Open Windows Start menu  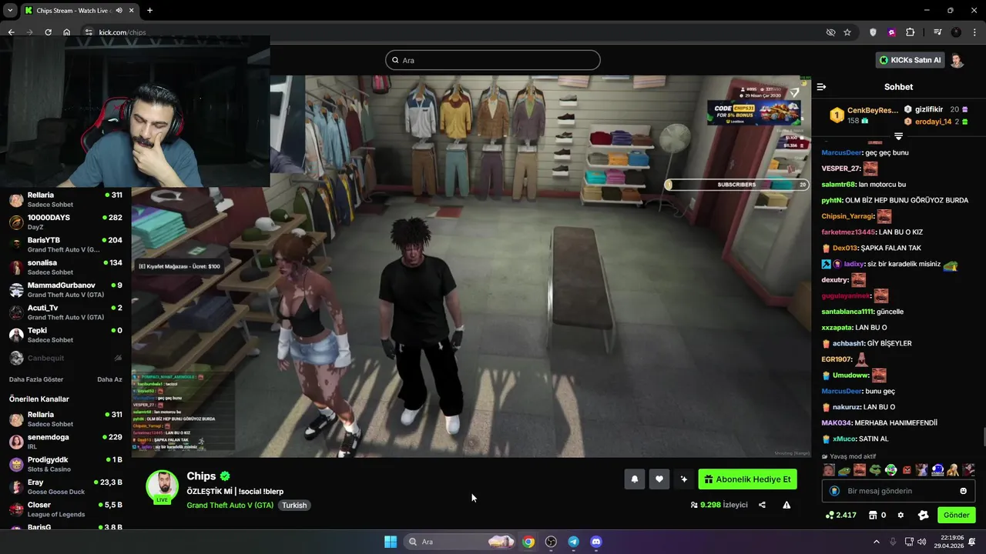point(391,542)
